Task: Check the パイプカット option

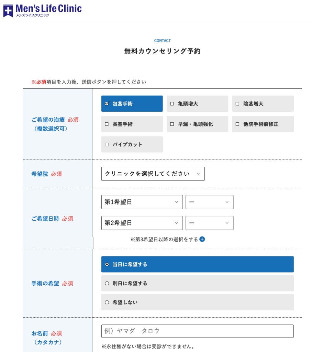Action: [132, 144]
